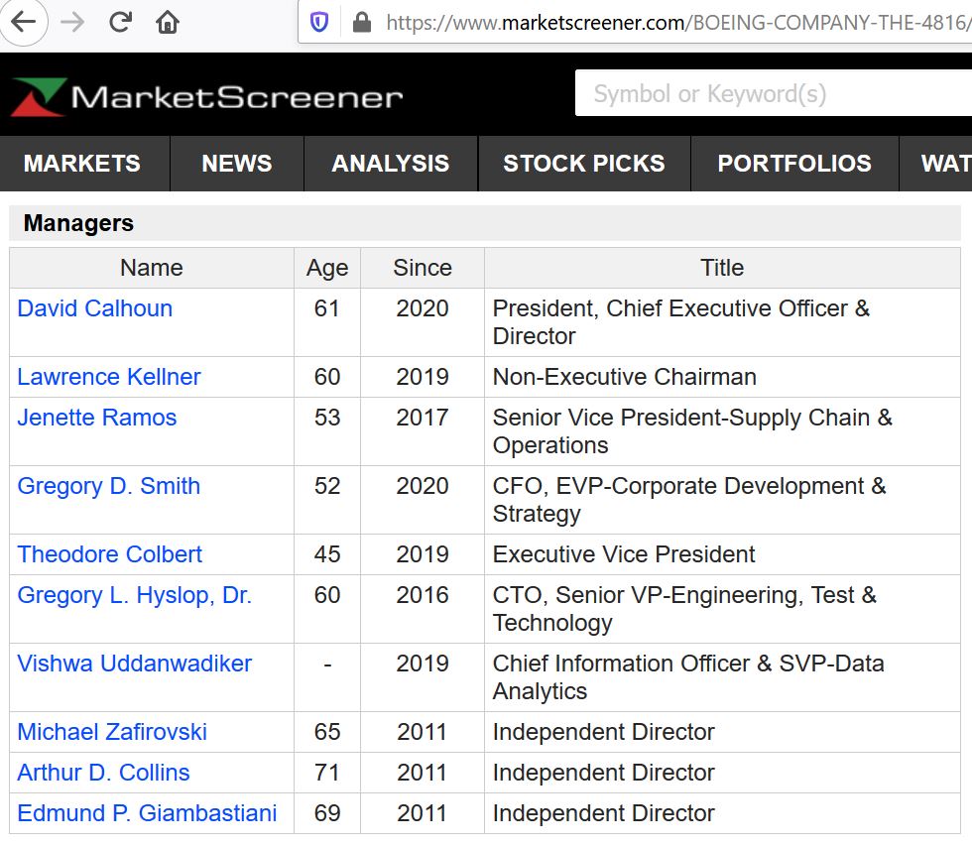Reload the page with the refresh icon
The image size is (972, 846).
click(121, 22)
